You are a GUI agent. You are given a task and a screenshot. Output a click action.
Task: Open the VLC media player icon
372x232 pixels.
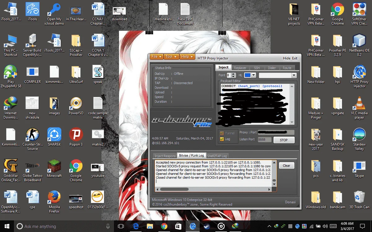[359, 108]
